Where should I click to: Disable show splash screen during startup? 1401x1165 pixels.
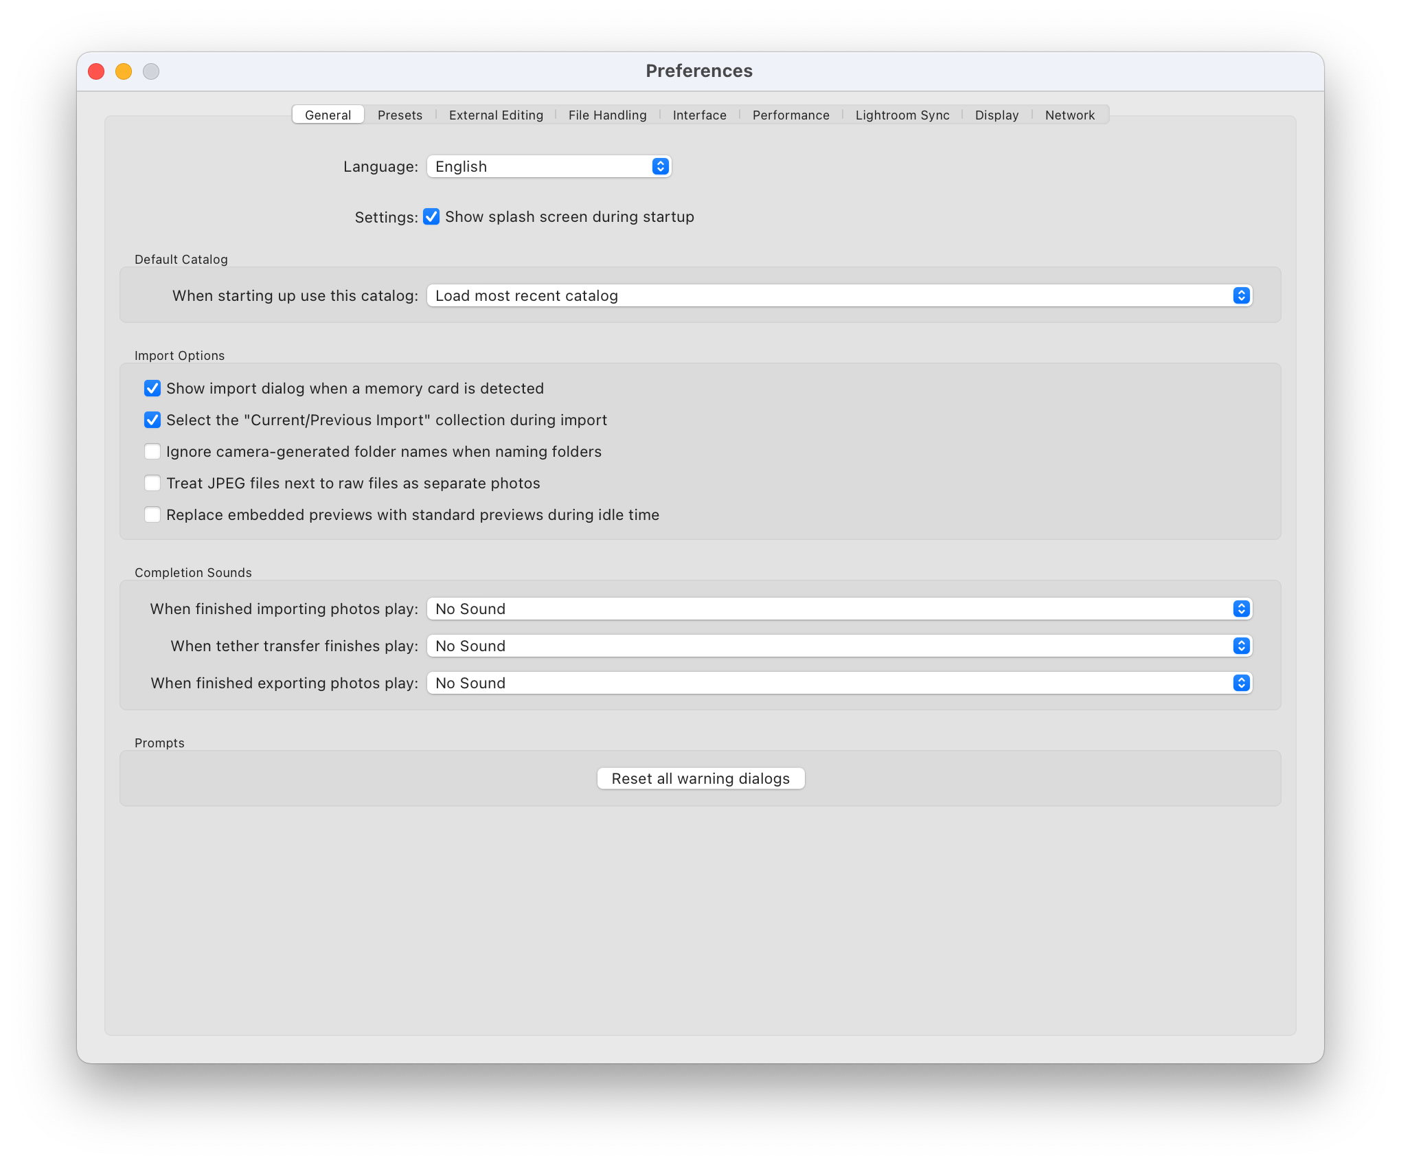click(x=431, y=217)
